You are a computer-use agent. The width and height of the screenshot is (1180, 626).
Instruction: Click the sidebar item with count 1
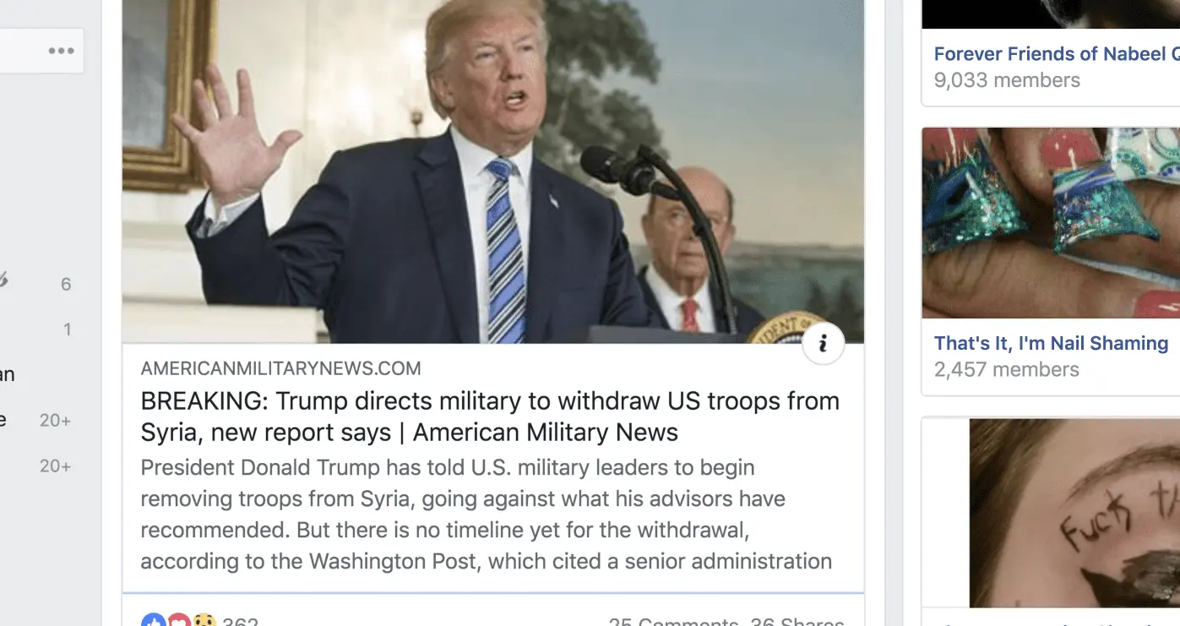point(41,329)
